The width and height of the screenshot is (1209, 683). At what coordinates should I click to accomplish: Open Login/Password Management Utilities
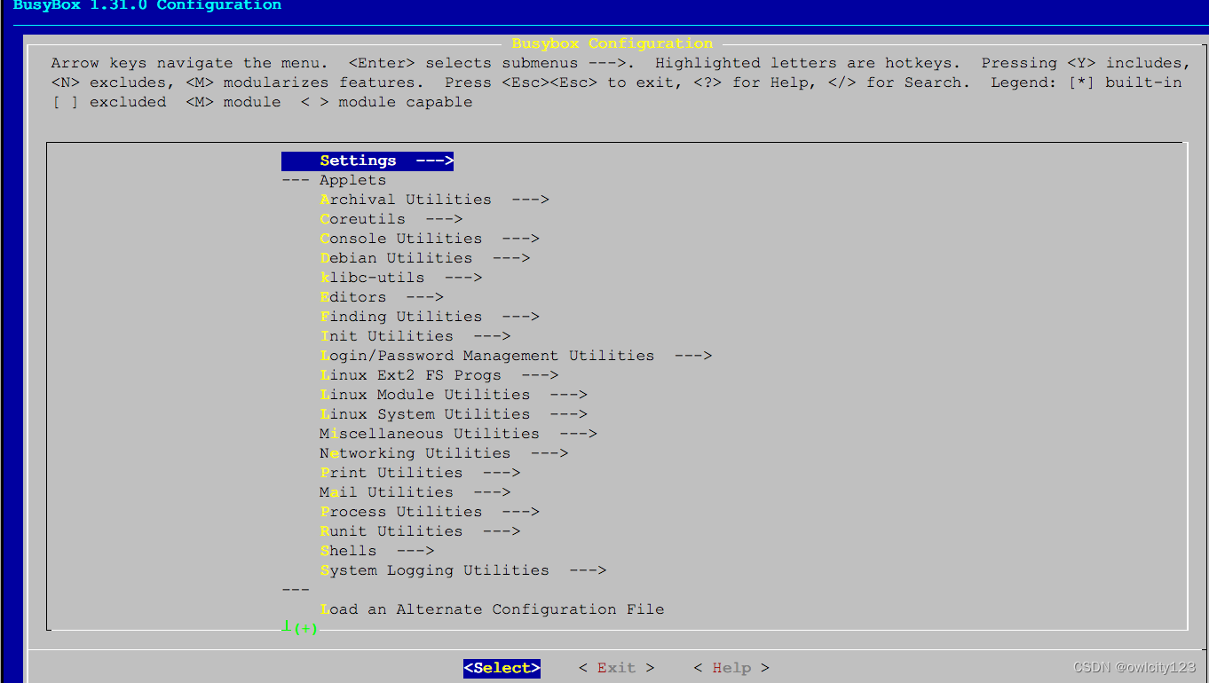pyautogui.click(x=487, y=355)
